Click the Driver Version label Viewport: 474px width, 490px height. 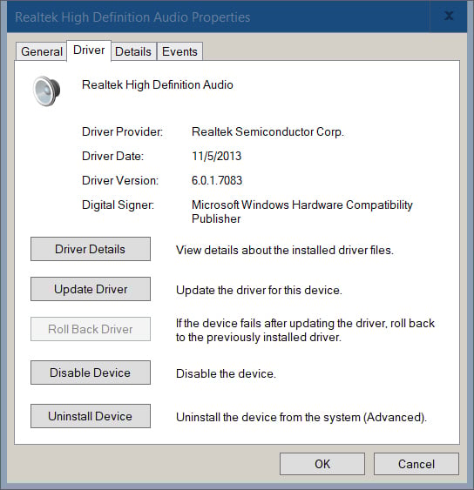tap(120, 180)
